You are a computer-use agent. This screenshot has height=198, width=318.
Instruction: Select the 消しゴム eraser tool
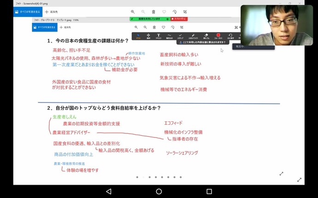pyautogui.click(x=206, y=36)
